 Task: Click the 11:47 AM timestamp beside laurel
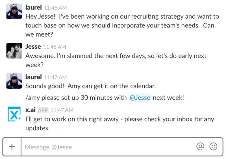coord(55,77)
